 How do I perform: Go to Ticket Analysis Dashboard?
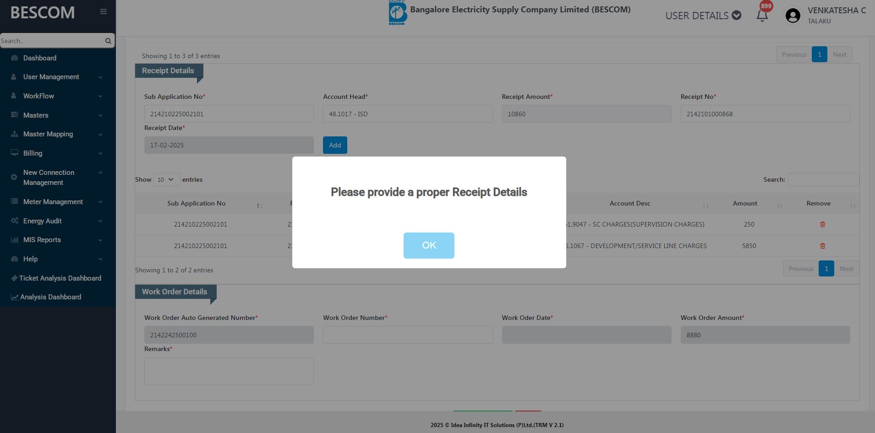pyautogui.click(x=60, y=278)
